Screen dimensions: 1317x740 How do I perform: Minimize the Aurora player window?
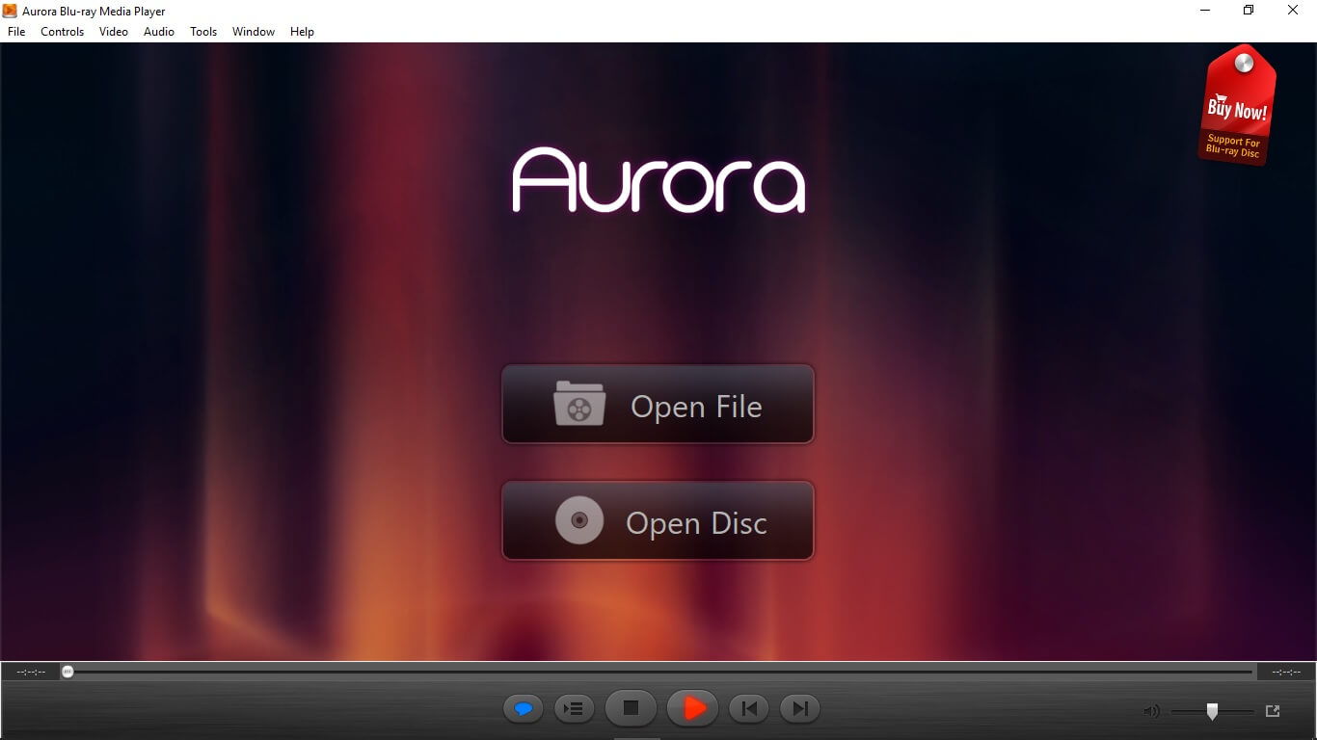click(1205, 11)
